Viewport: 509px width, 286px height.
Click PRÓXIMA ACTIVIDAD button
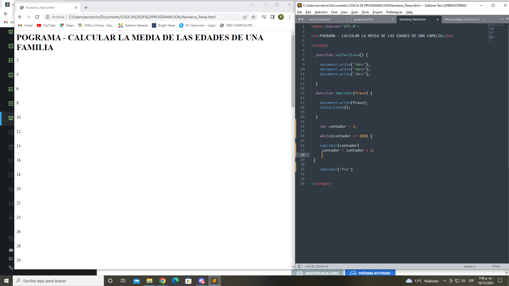coord(370,273)
